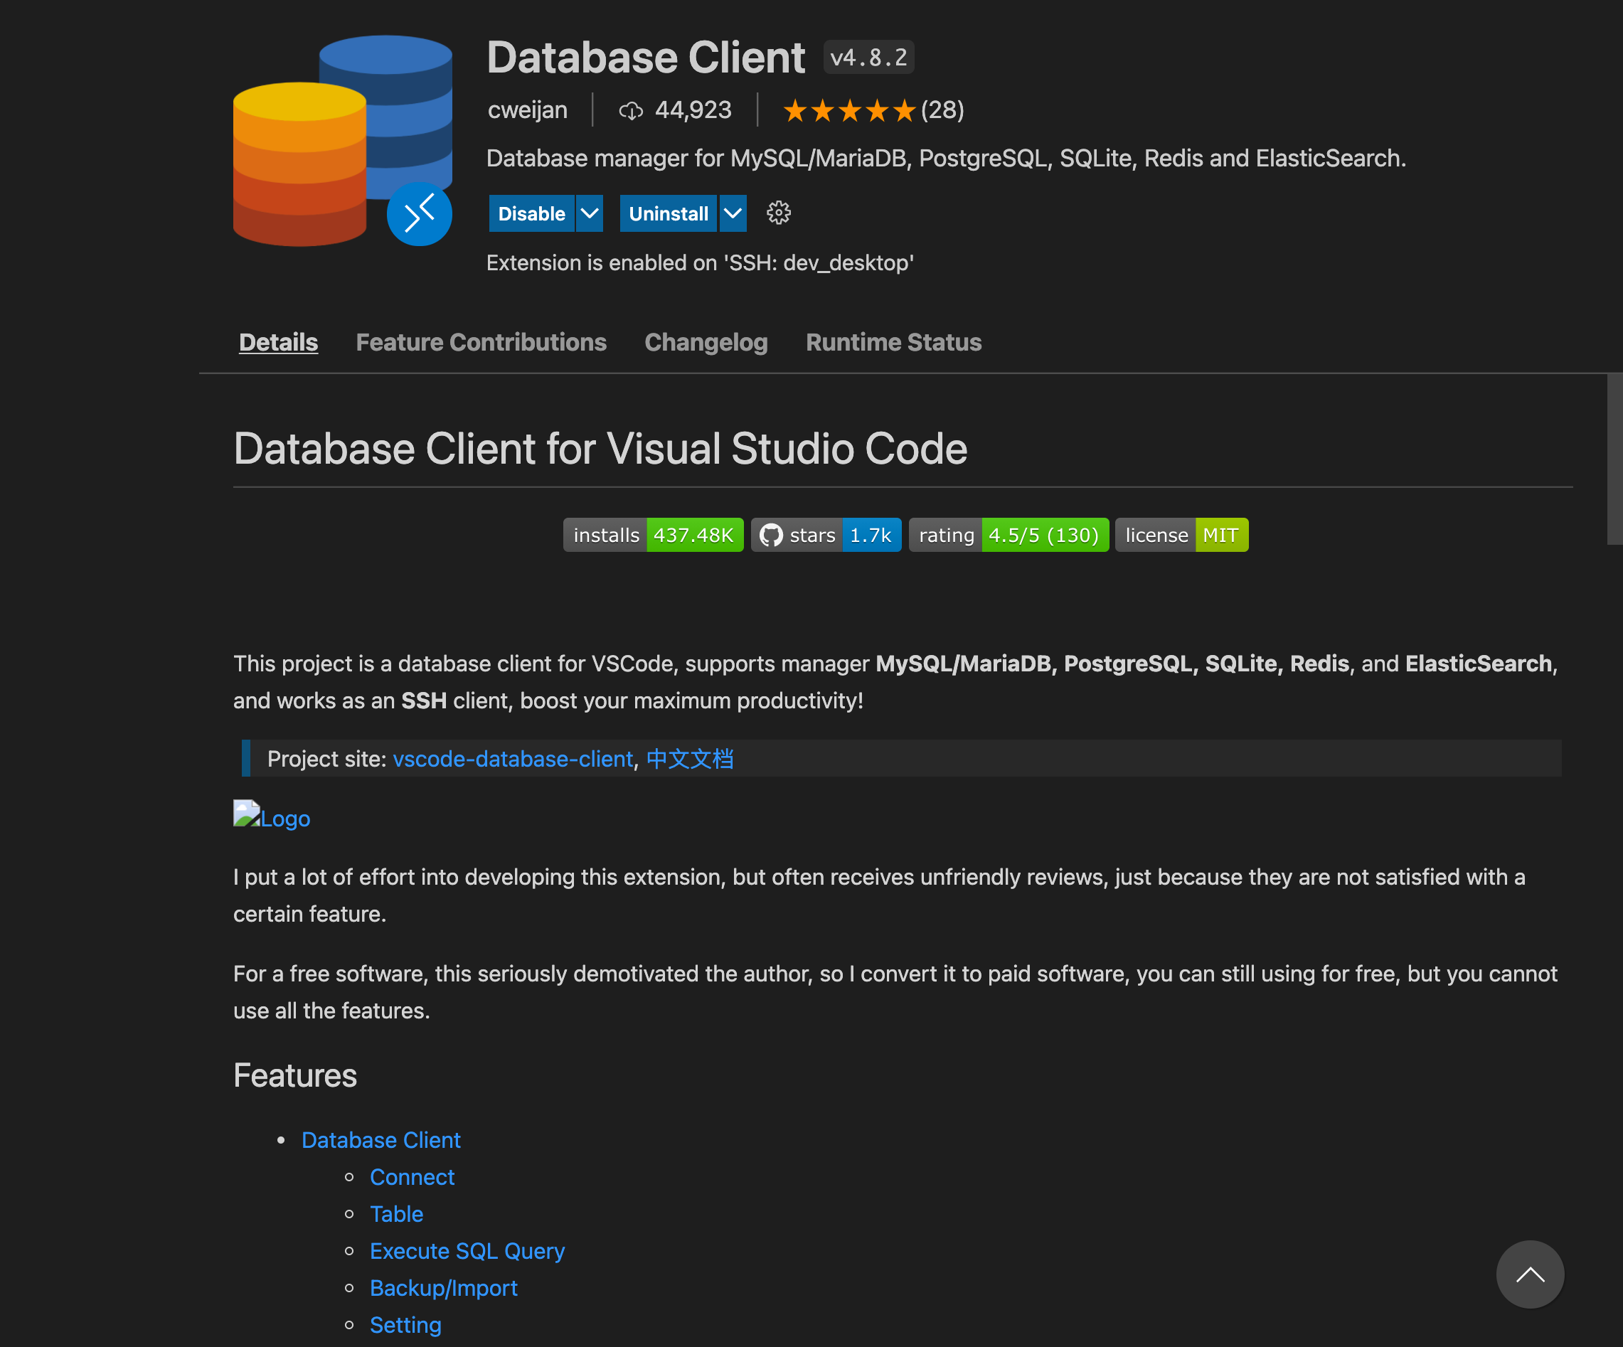1623x1347 pixels.
Task: Click the install count cloud download icon
Action: [631, 111]
